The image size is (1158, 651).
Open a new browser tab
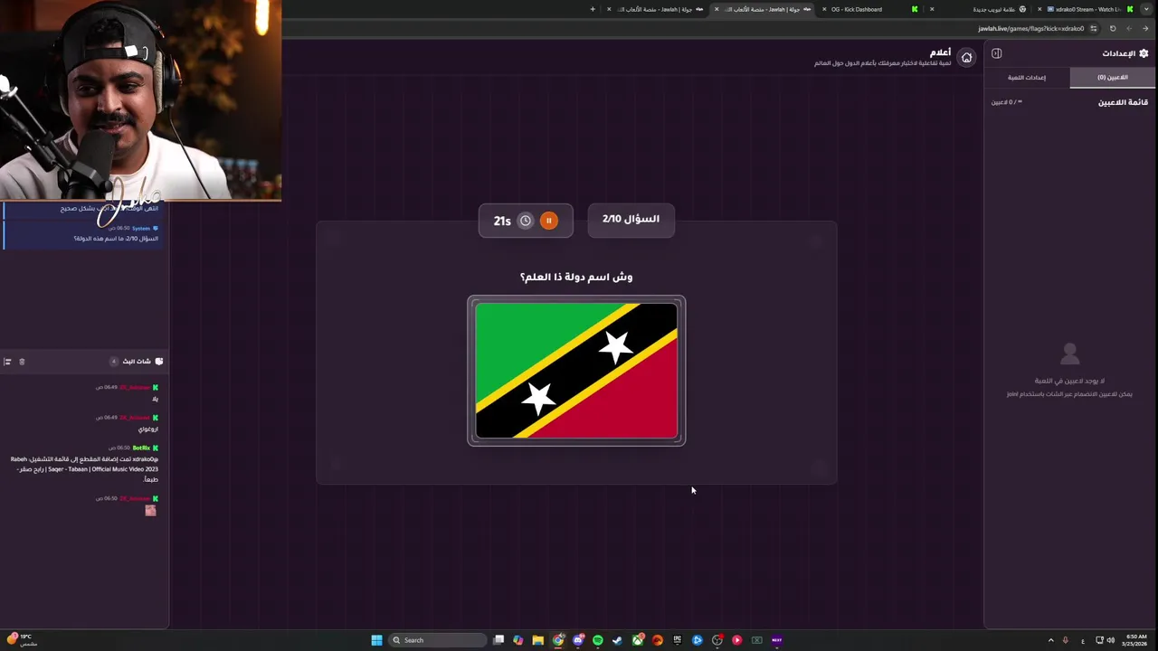[593, 9]
